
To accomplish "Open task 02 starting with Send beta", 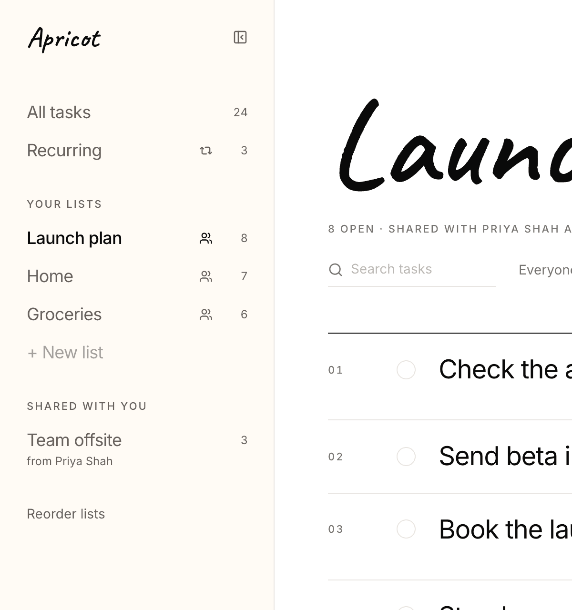I will click(x=505, y=456).
